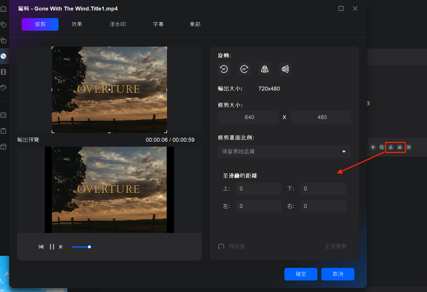The height and width of the screenshot is (292, 427).
Task: Click the 左 edge distance field
Action: click(x=259, y=206)
